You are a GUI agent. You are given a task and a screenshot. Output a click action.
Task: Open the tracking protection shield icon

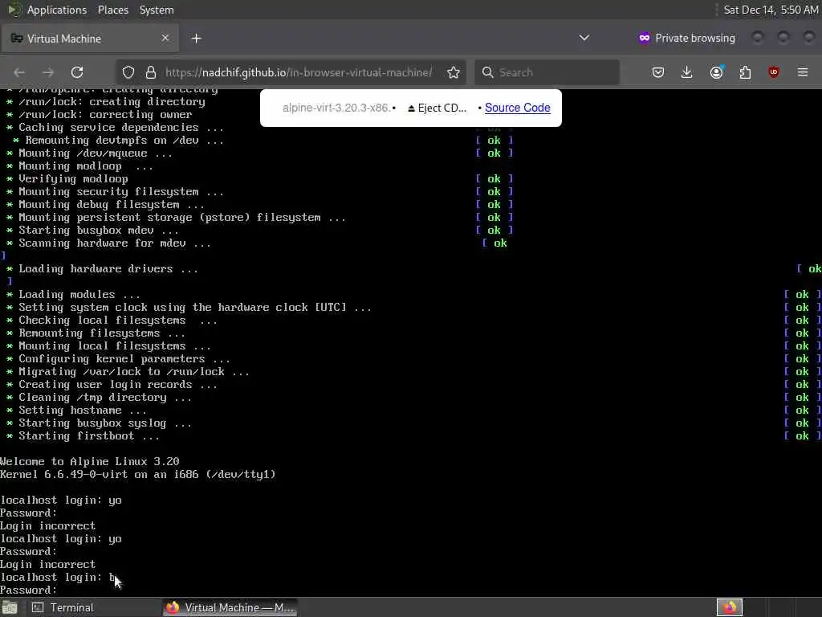coord(128,72)
